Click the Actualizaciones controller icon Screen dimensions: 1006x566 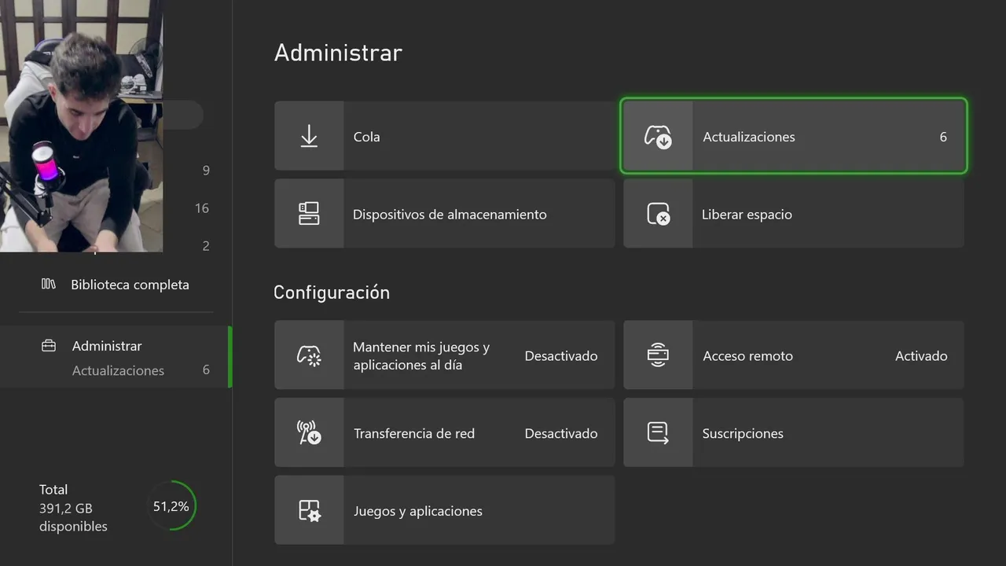point(658,137)
